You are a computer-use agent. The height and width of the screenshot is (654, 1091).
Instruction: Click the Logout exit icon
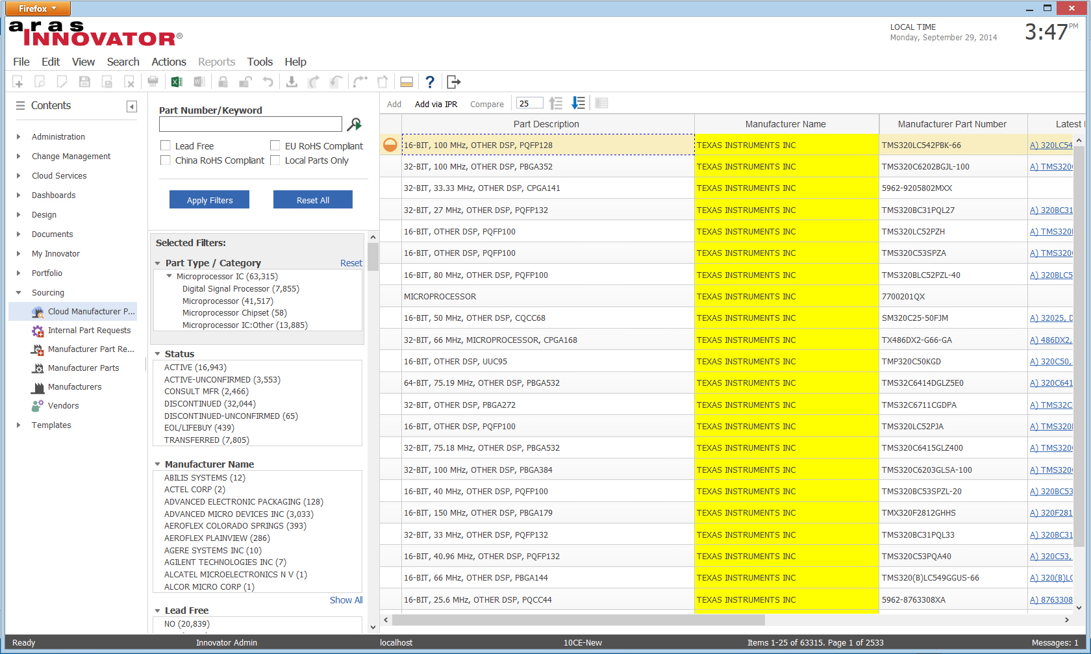453,82
